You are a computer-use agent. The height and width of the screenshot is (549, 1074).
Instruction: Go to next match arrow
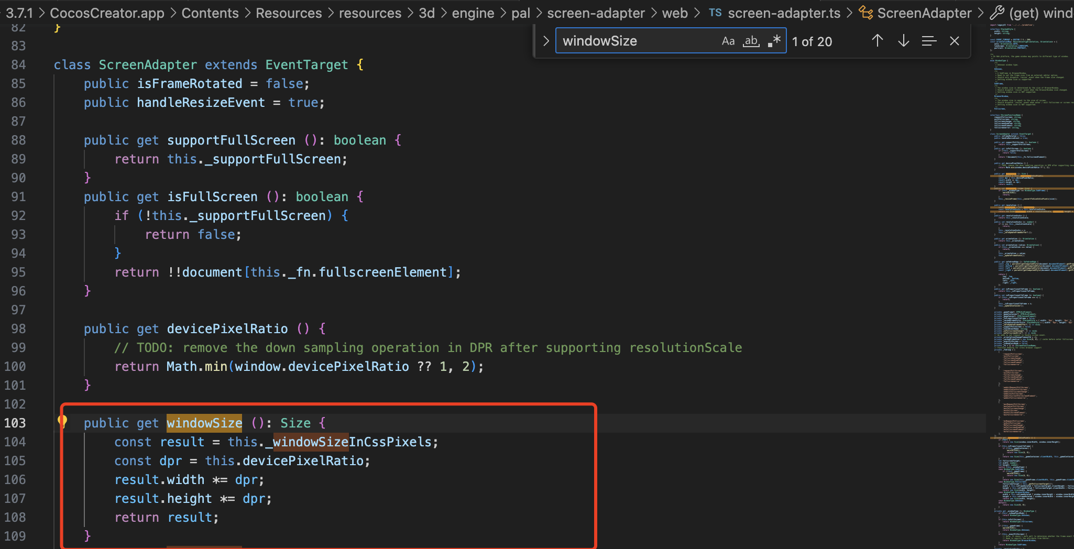(903, 41)
